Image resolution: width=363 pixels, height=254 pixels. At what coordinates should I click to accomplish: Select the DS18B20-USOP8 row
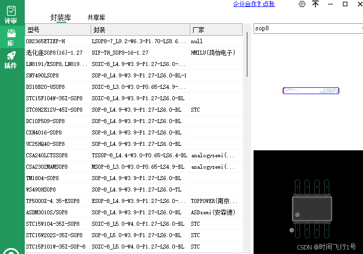(x=134, y=87)
